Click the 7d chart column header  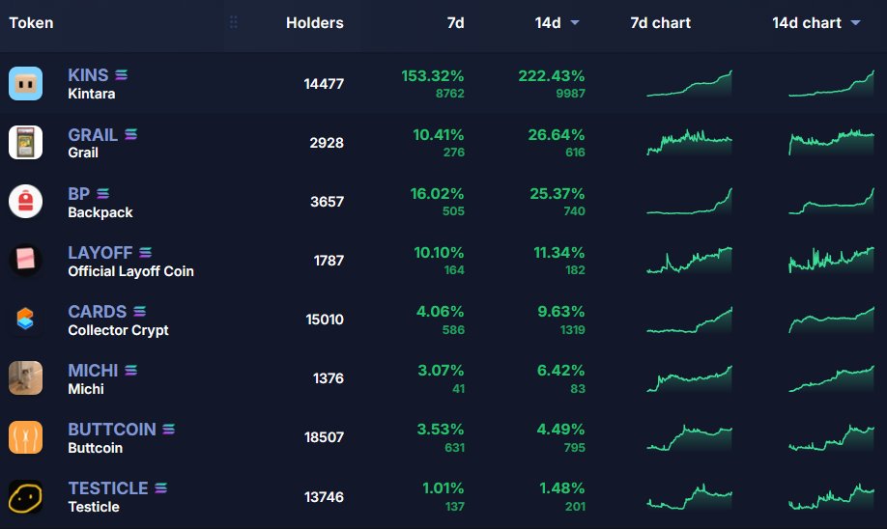[660, 22]
